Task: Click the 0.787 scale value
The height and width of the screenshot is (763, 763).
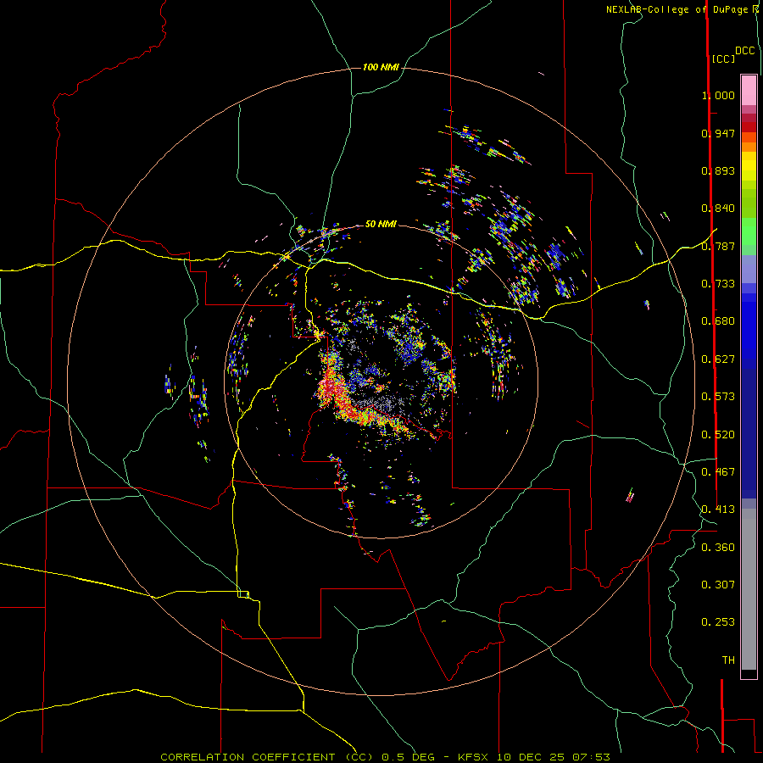Action: [x=718, y=246]
